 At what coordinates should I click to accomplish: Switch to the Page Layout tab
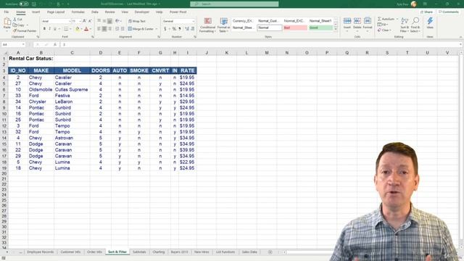click(56, 12)
